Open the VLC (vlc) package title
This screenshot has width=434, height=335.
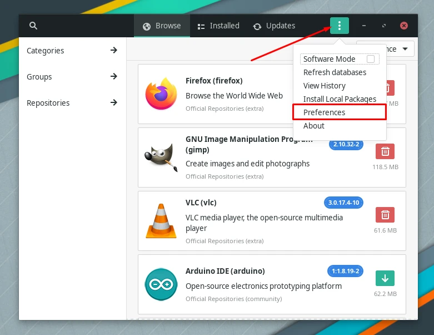click(x=201, y=203)
